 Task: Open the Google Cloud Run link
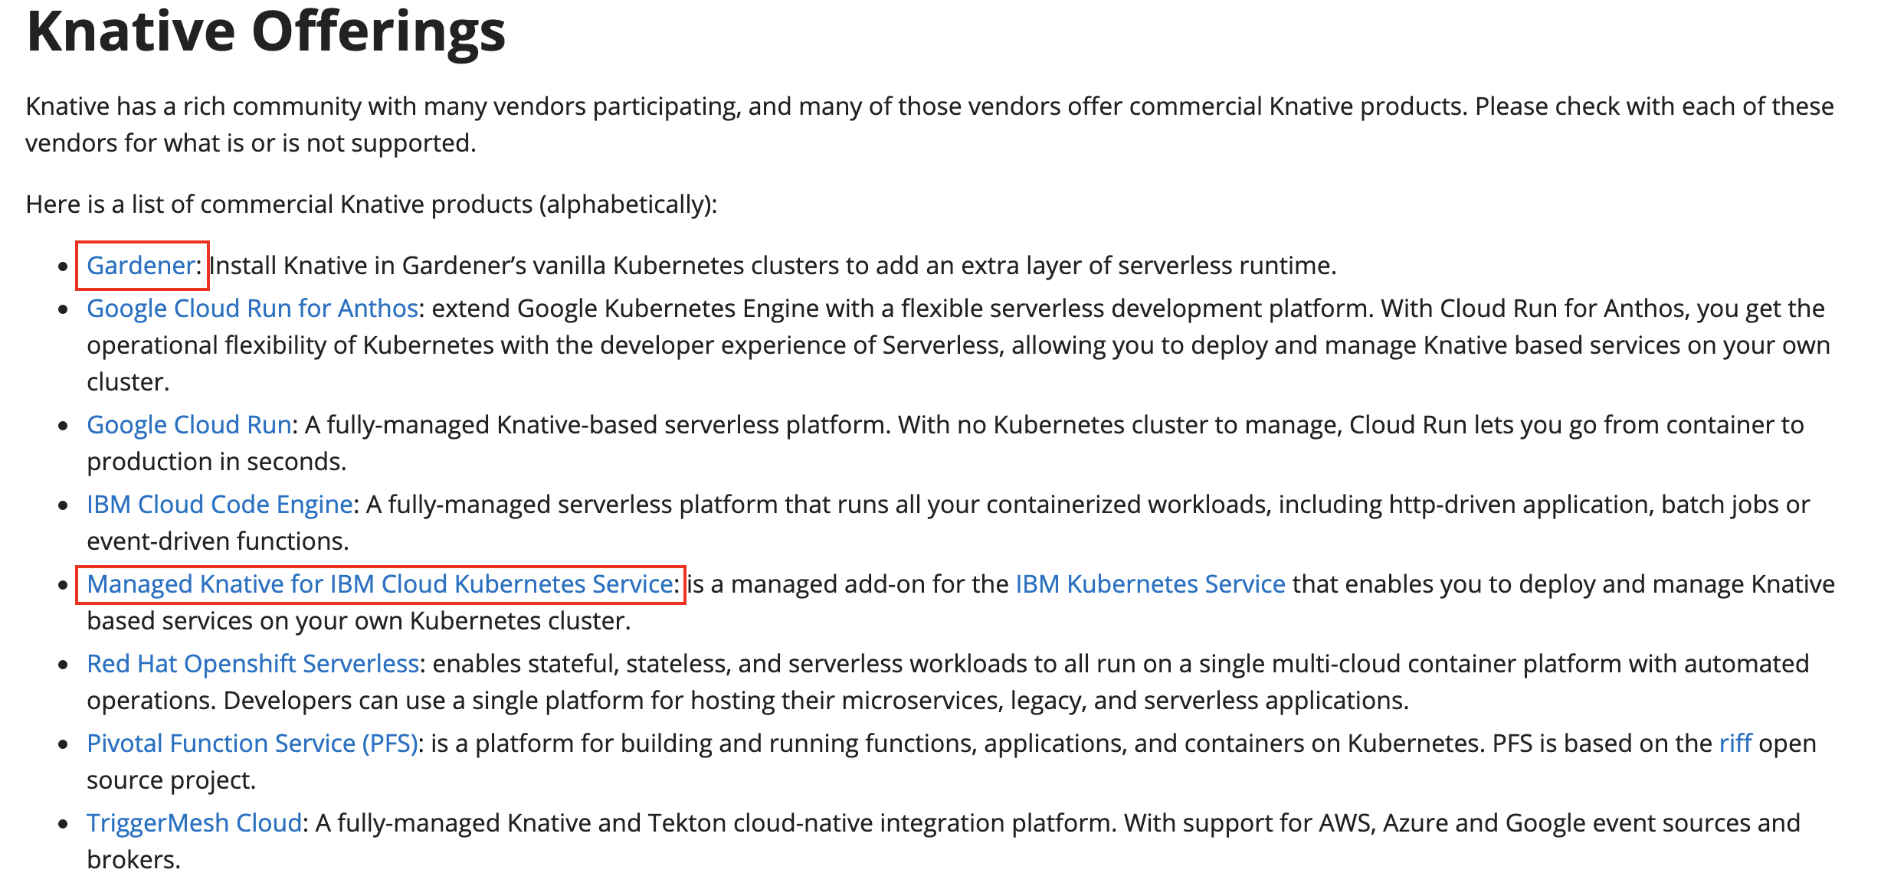(188, 425)
